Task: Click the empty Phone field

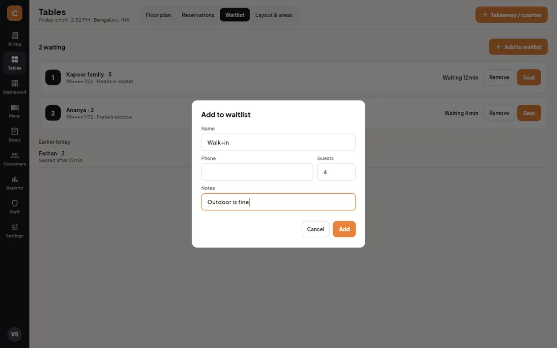Action: point(257,172)
